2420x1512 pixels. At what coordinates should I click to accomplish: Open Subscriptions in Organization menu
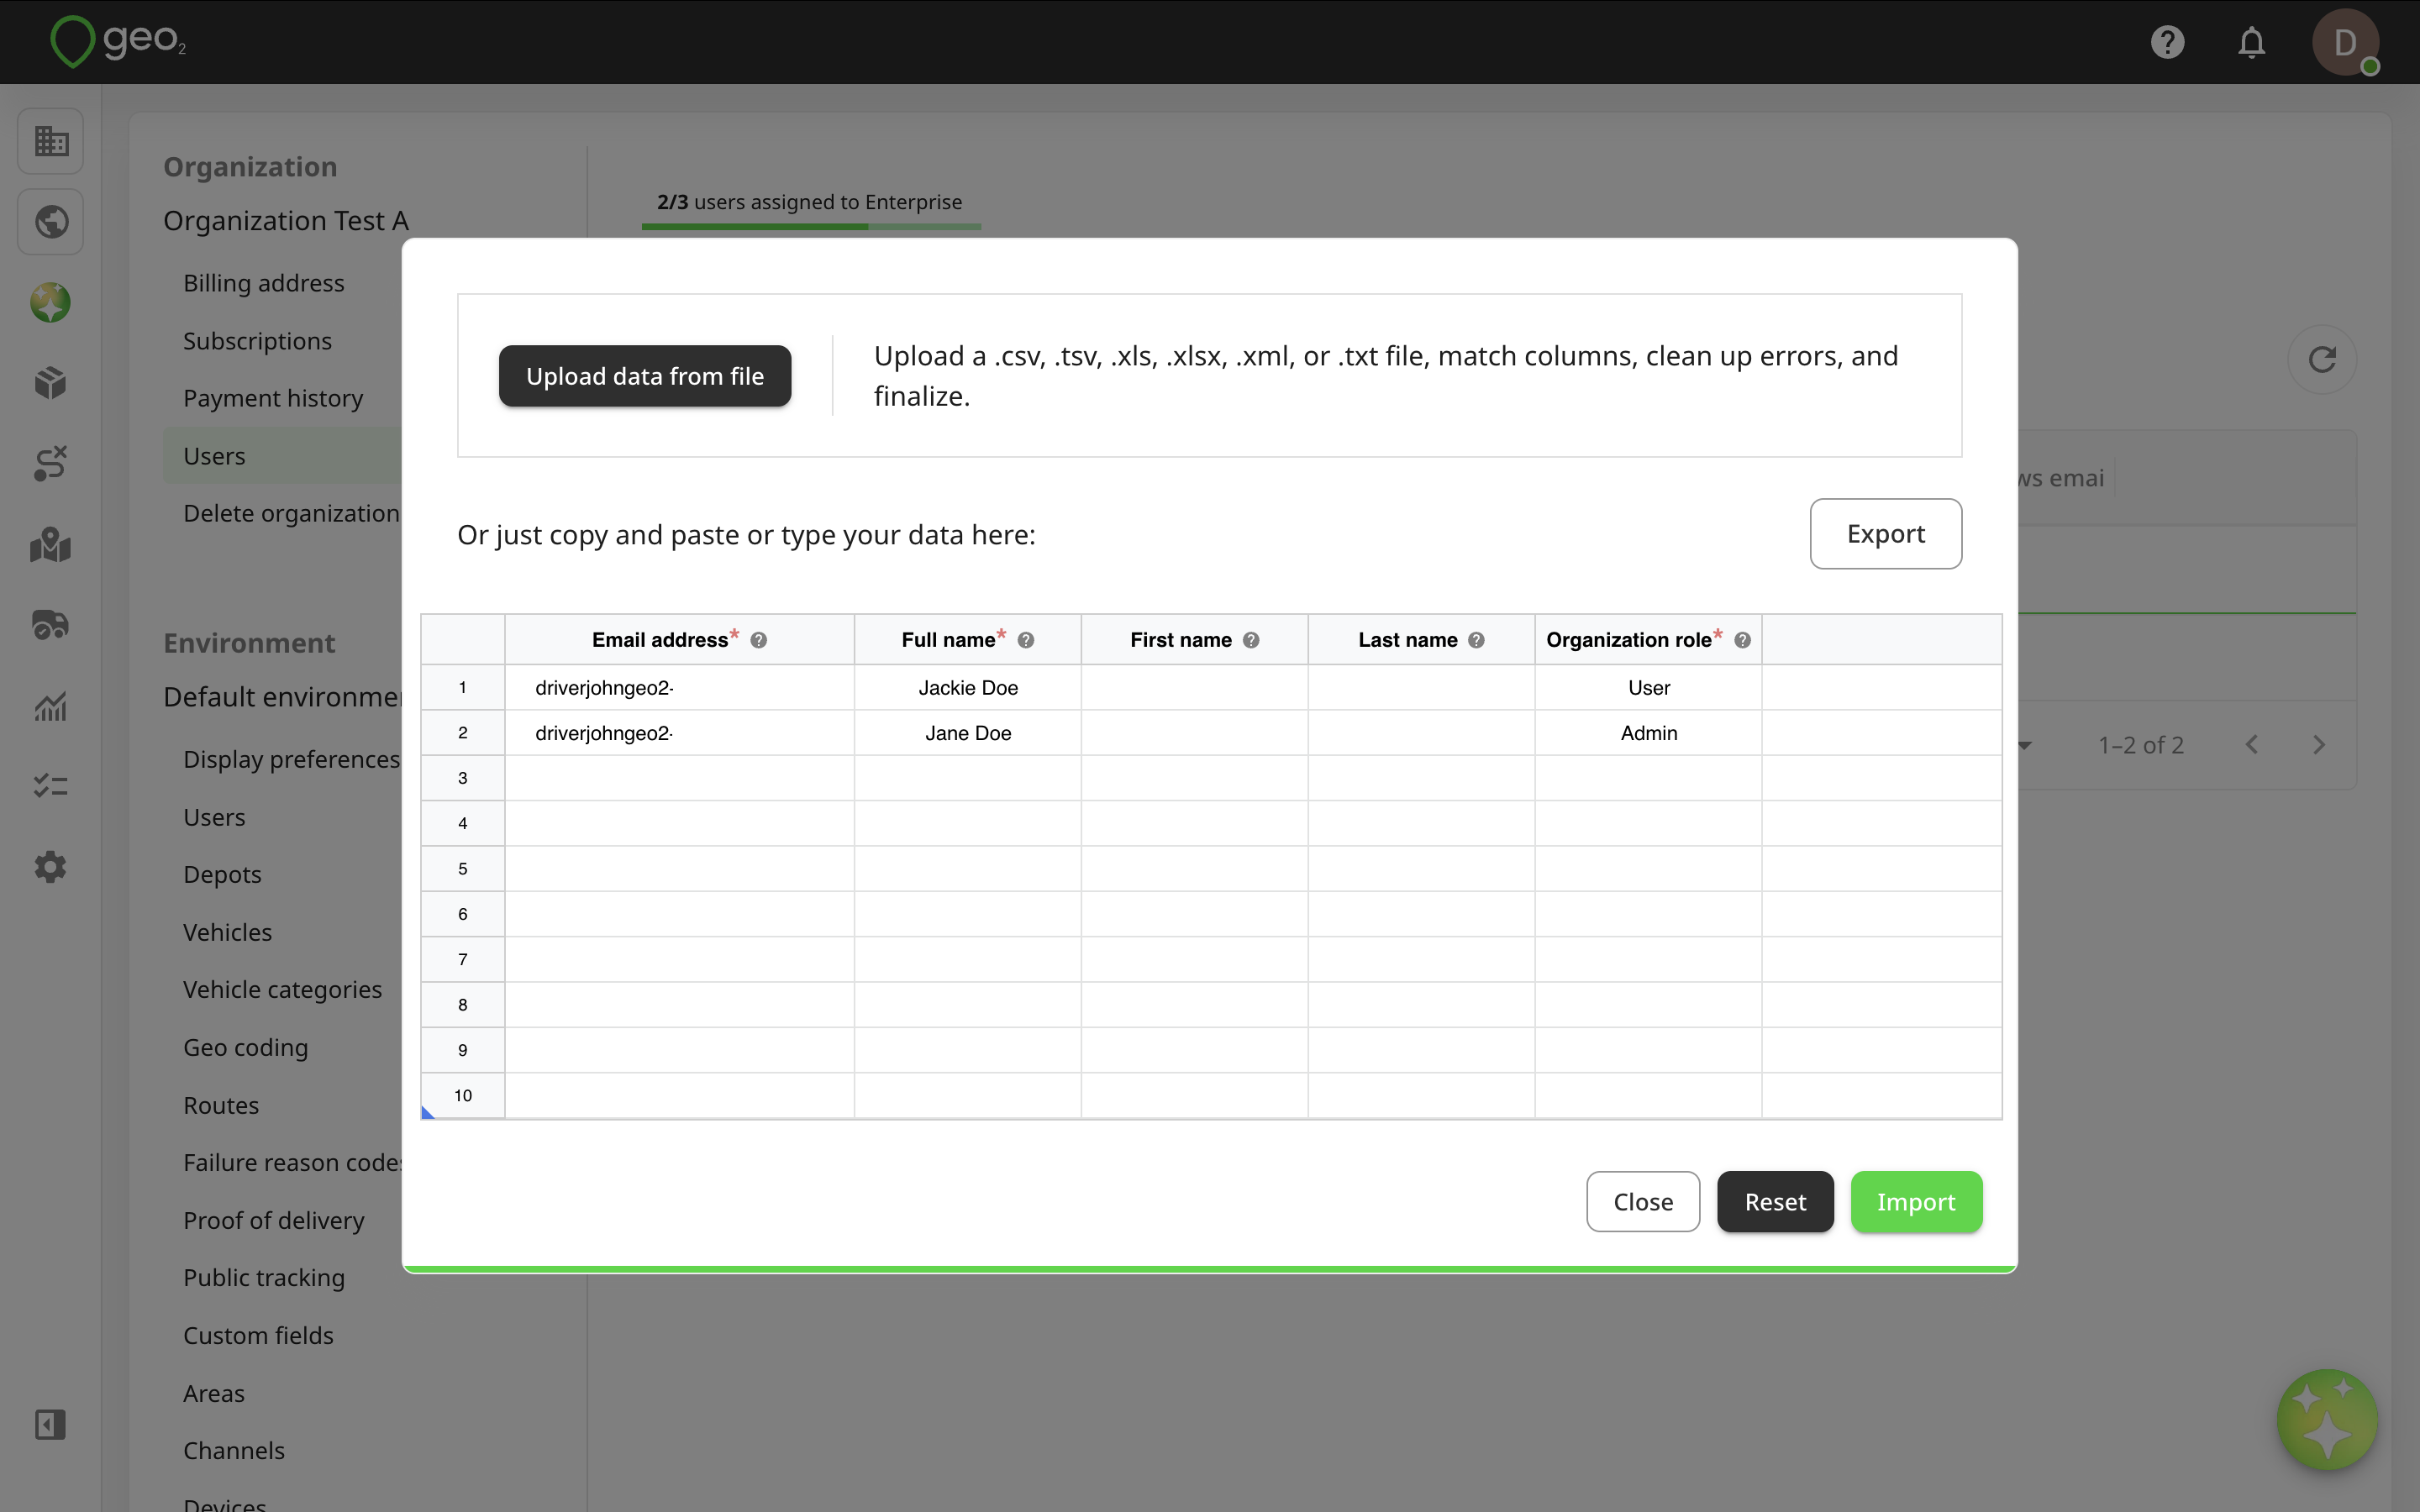pyautogui.click(x=257, y=341)
